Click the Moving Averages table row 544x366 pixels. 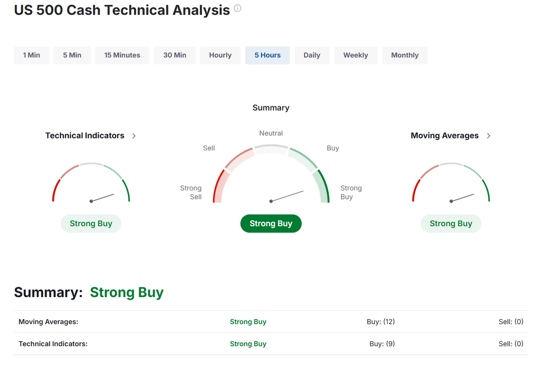pos(271,321)
